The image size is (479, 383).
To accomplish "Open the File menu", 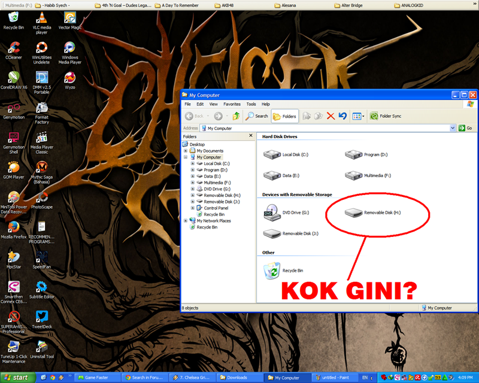I will coord(187,104).
